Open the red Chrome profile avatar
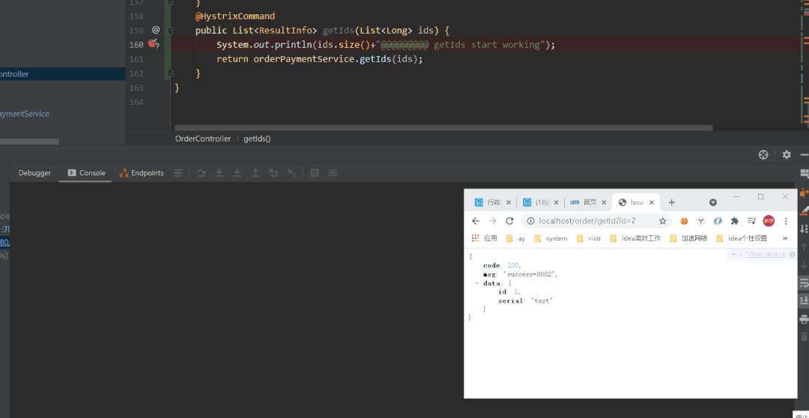Screen dimensions: 809x418 [x=769, y=221]
